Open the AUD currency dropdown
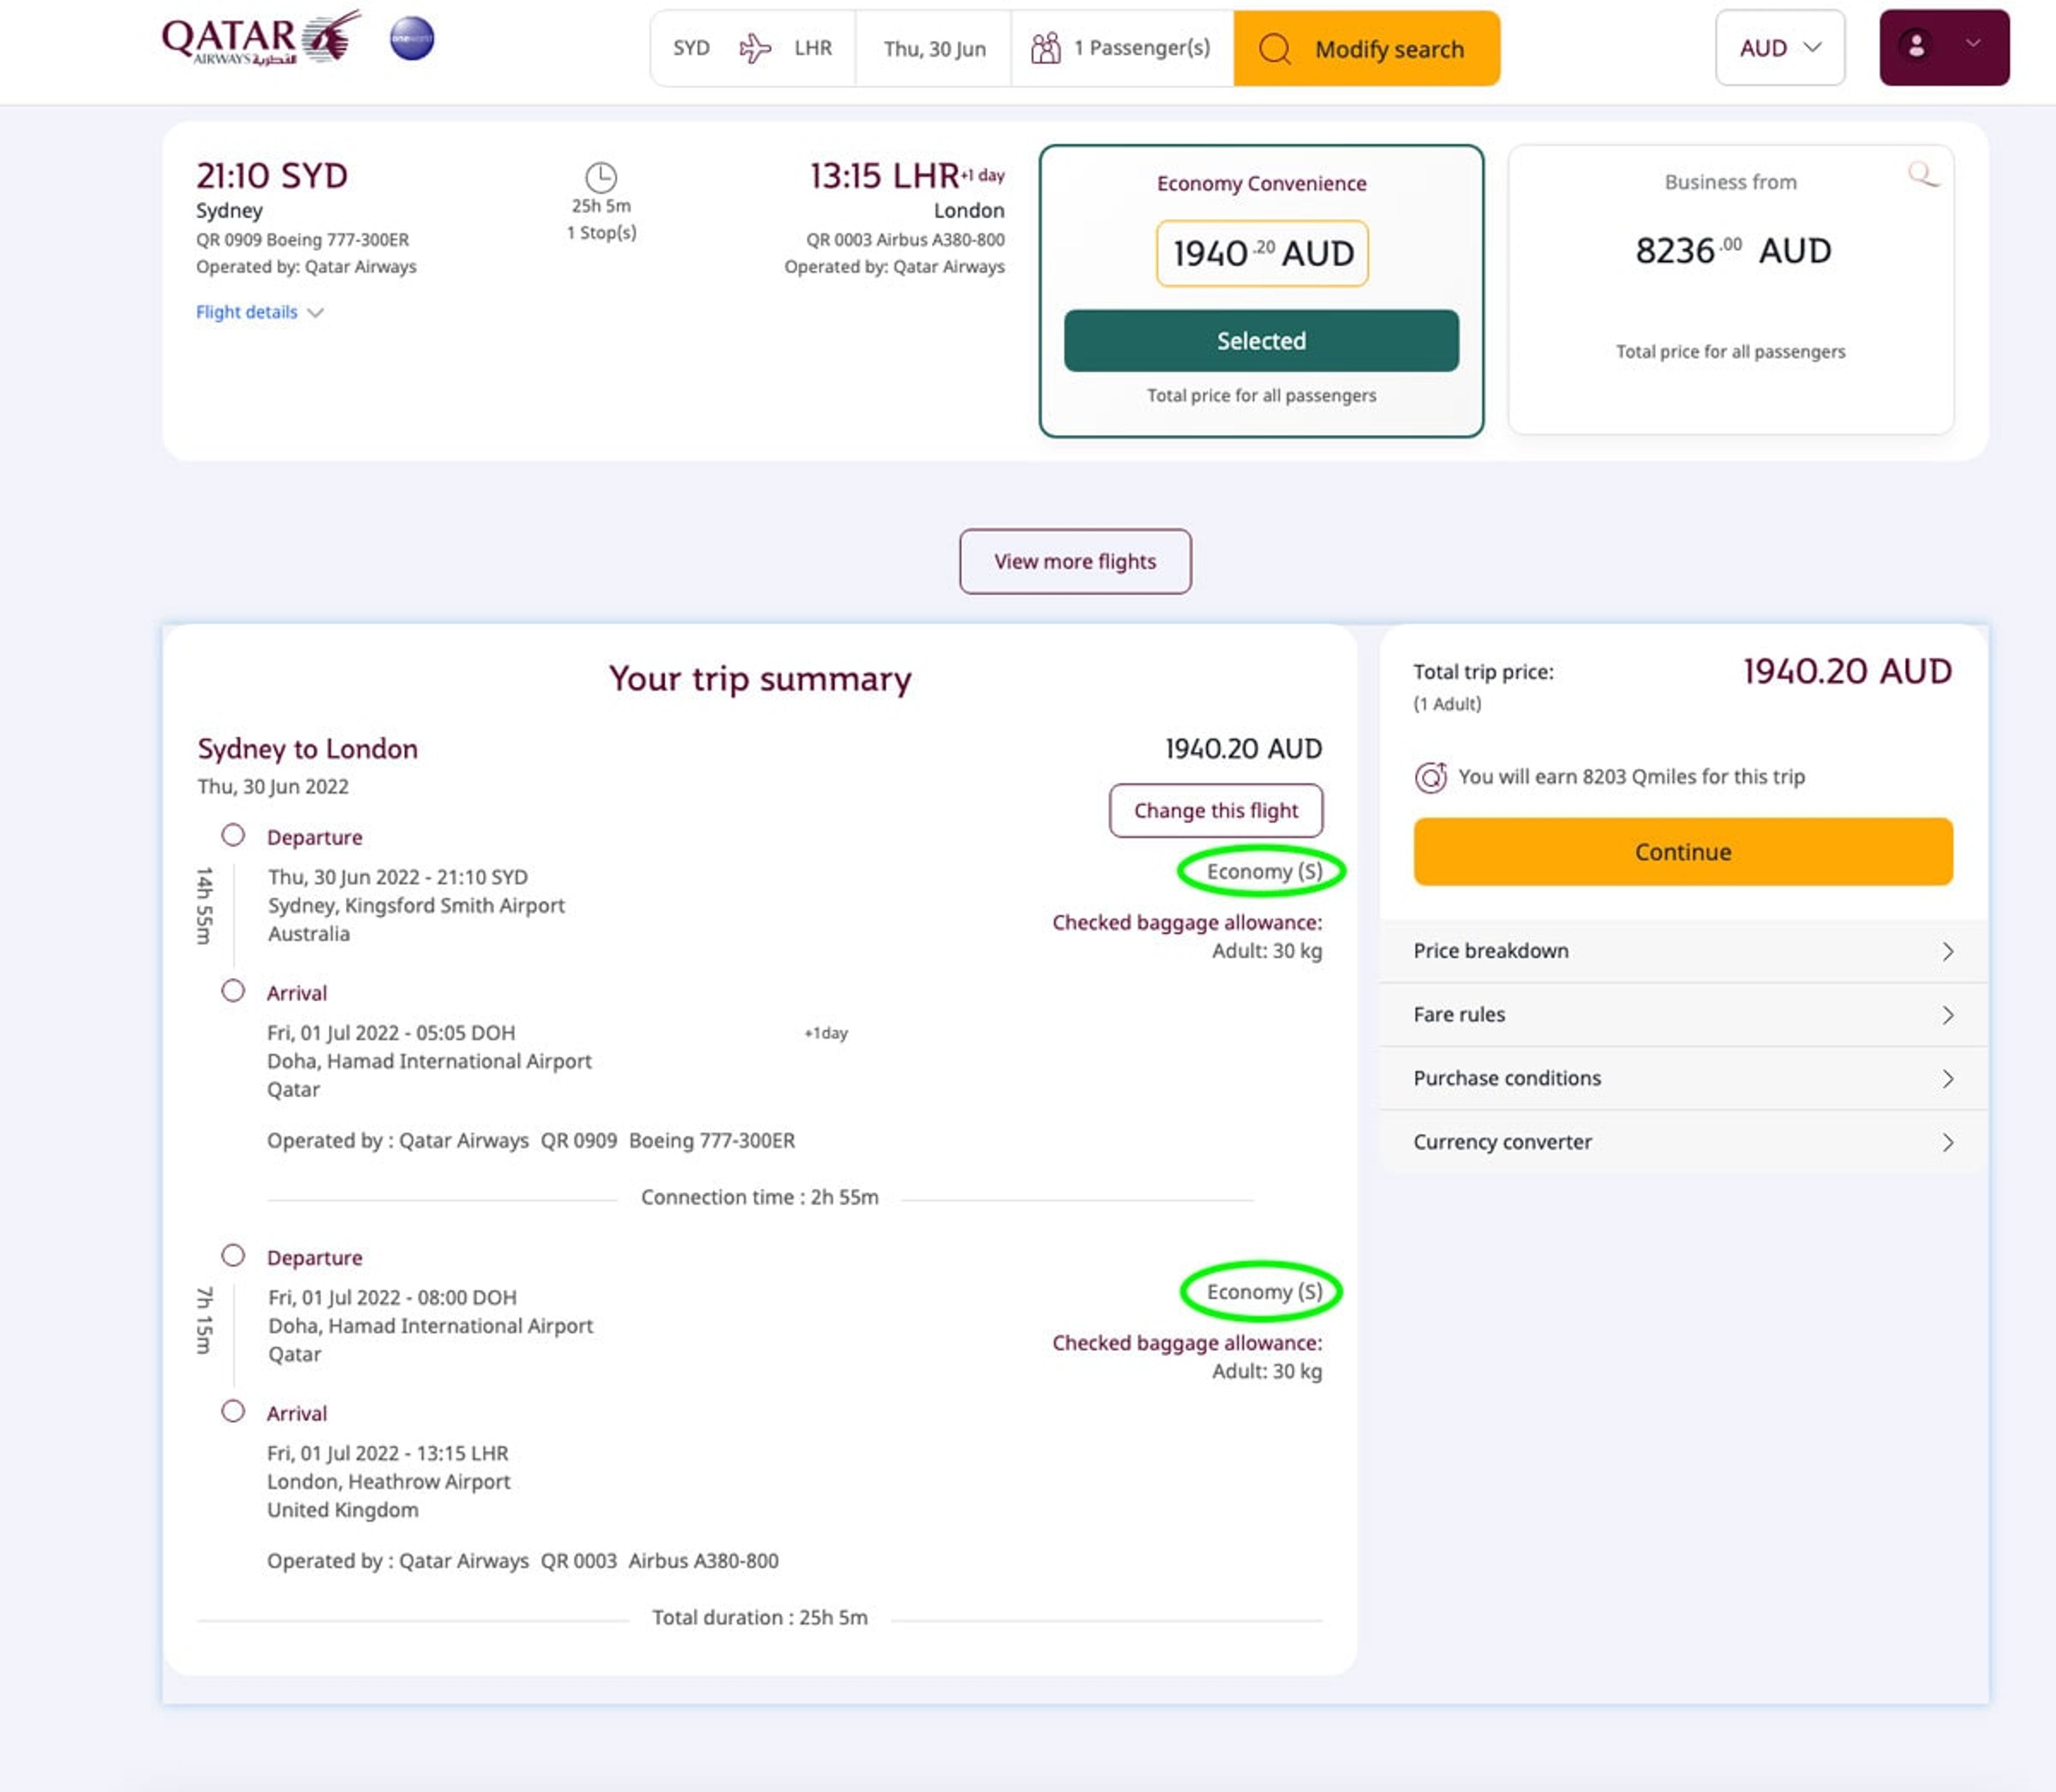Viewport: 2056px width, 1792px height. coord(1780,48)
